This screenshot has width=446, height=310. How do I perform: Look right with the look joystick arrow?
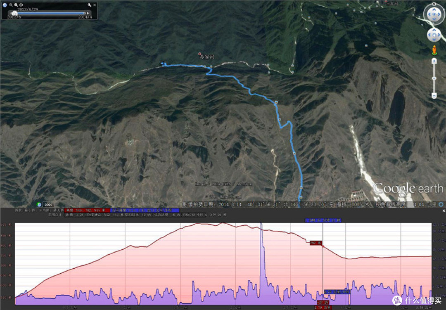pos(439,14)
